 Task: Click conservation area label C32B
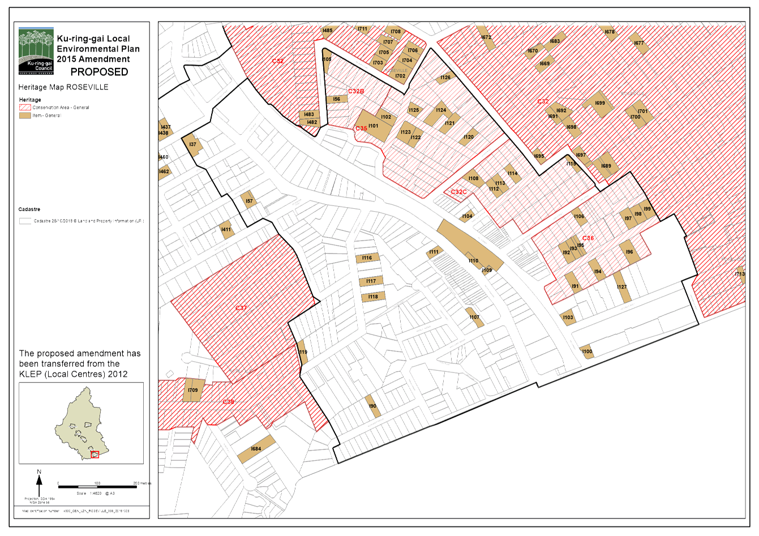(356, 91)
